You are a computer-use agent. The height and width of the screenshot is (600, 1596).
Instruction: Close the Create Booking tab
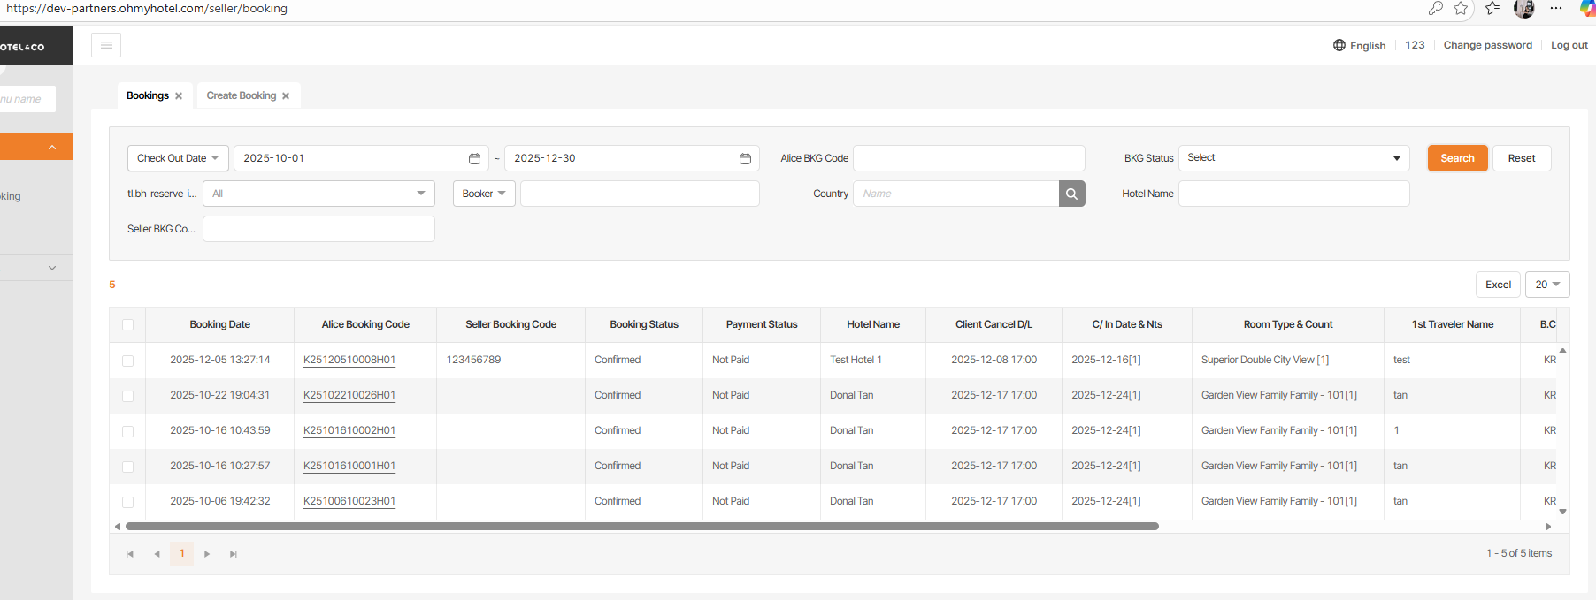pos(286,96)
